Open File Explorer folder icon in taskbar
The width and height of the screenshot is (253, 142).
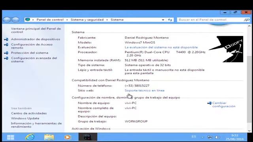pos(49,137)
